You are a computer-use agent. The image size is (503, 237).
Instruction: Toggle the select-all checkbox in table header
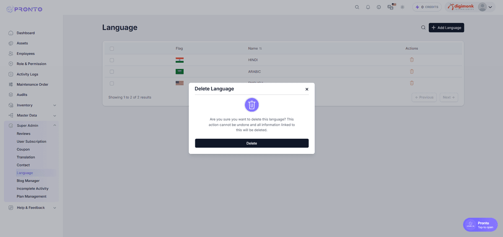coord(112,48)
